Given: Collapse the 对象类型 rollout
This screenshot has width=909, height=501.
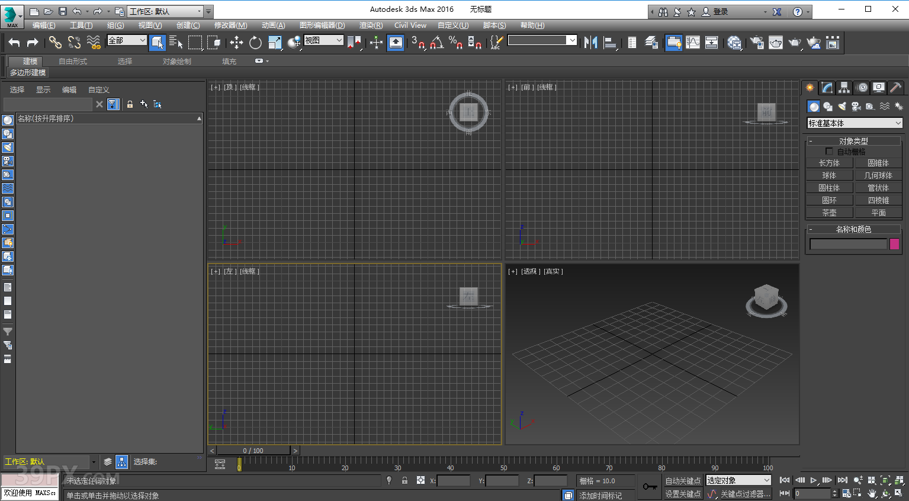Looking at the screenshot, I should coord(853,141).
